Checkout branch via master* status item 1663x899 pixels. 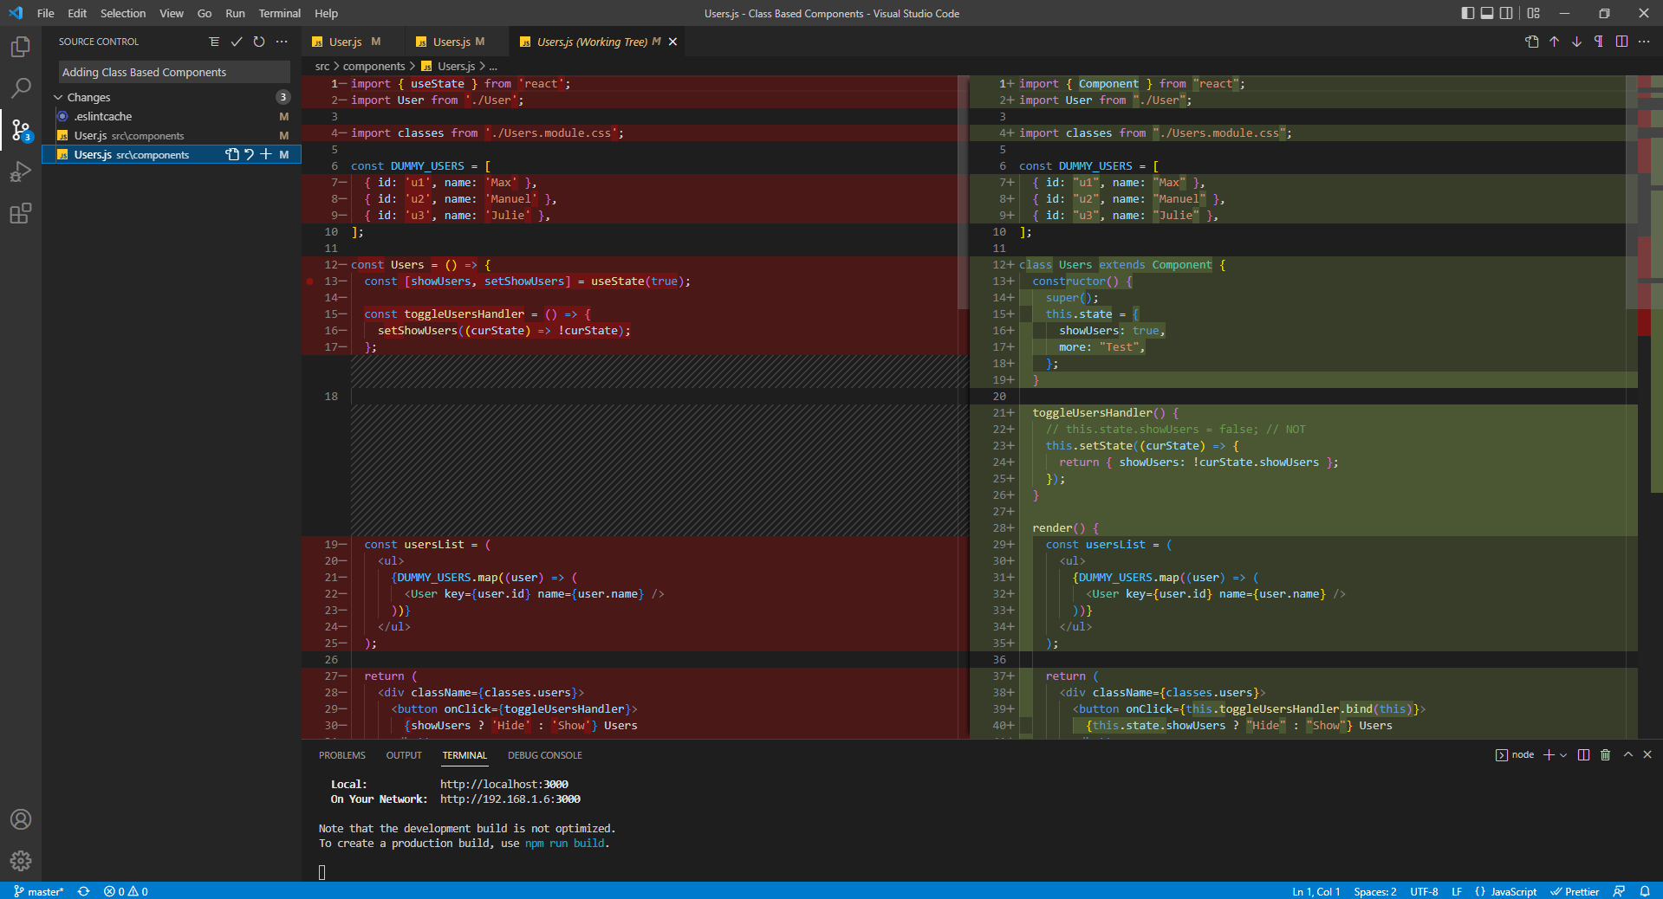coord(39,891)
